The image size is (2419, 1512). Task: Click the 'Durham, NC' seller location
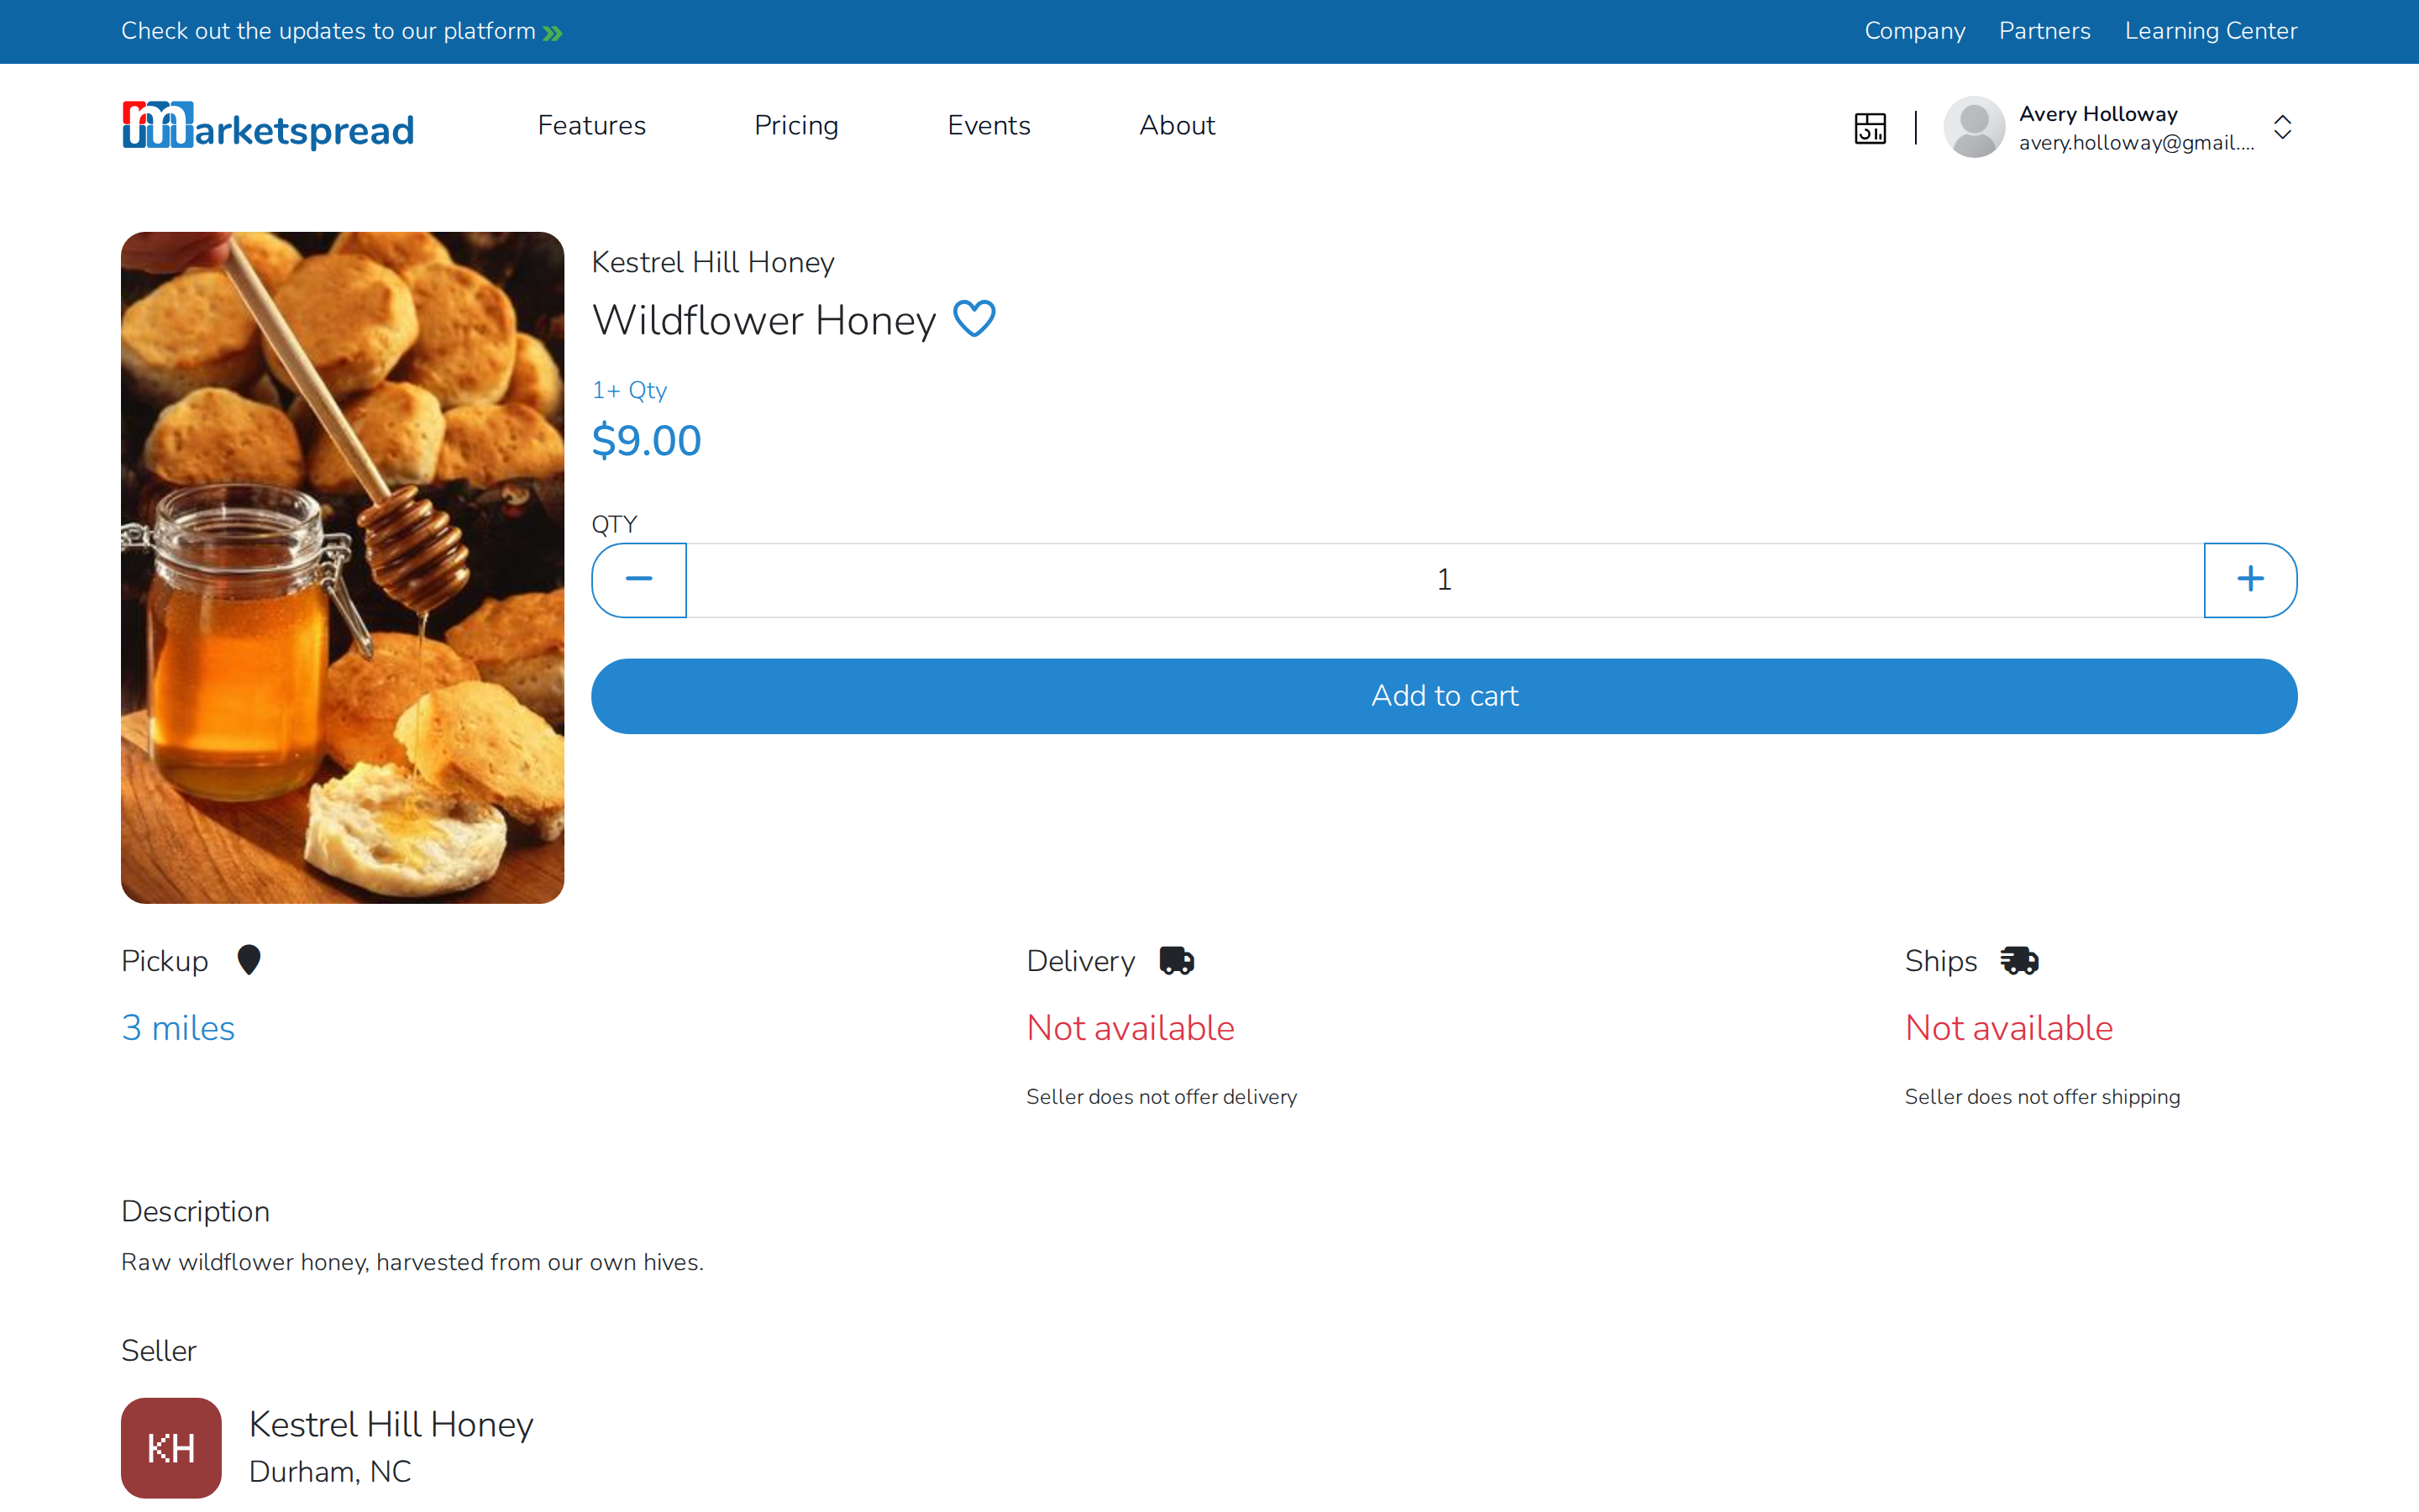330,1471
